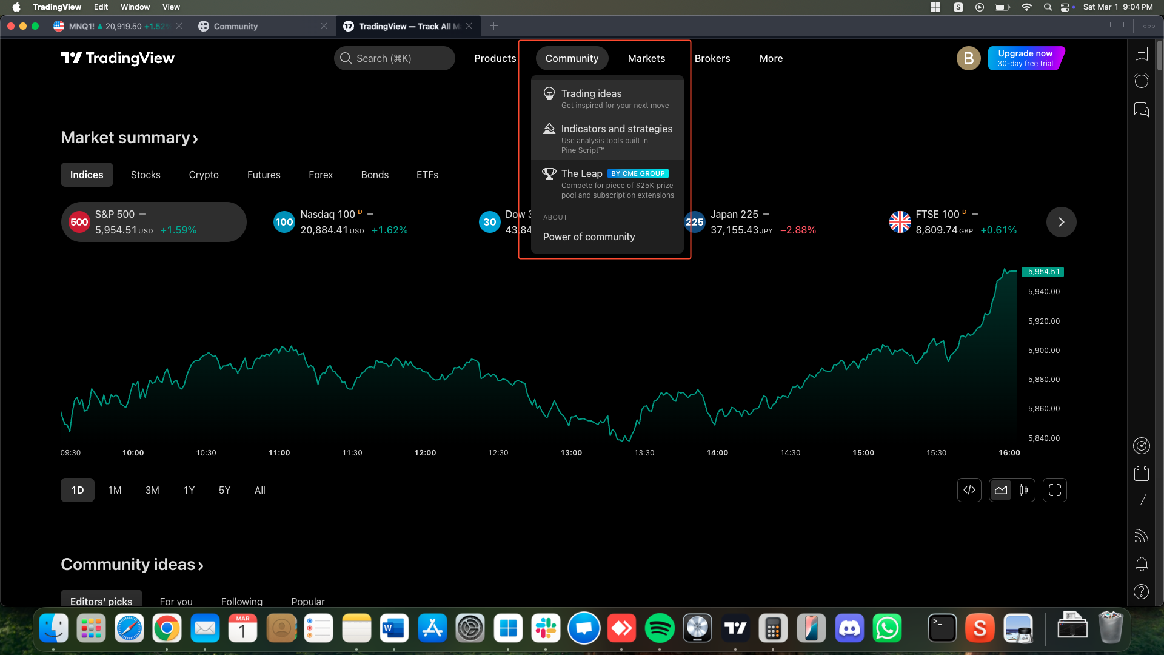This screenshot has width=1164, height=655.
Task: Click The Leap trophy icon
Action: tap(549, 174)
